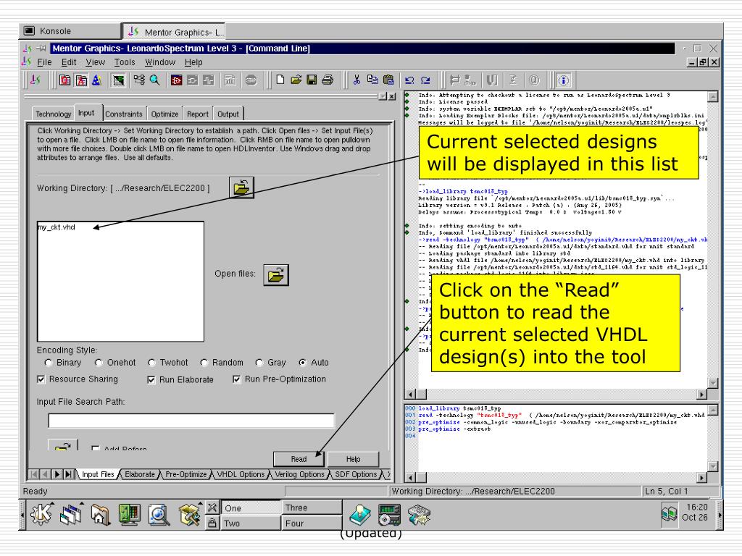Switch to the Optimize tab

[164, 114]
